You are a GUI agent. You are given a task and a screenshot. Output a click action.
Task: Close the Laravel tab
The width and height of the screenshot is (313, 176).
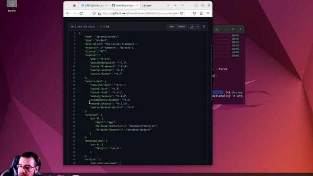click(x=168, y=5)
